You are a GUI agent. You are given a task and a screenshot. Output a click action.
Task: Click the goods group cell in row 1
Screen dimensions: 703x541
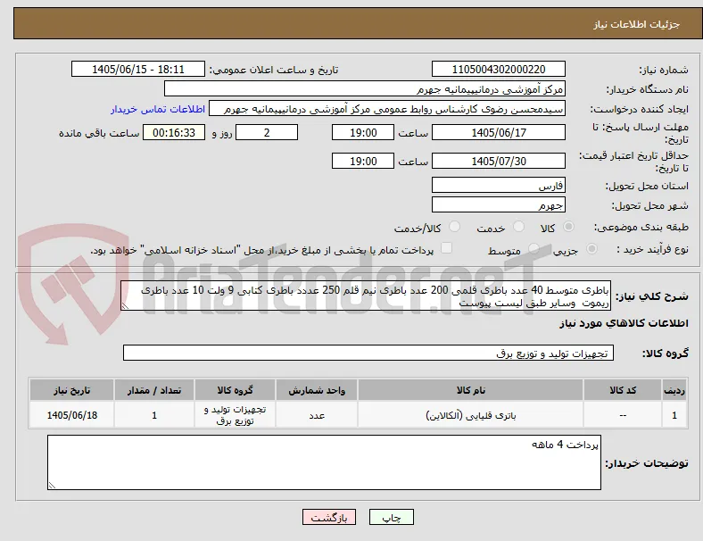(235, 415)
